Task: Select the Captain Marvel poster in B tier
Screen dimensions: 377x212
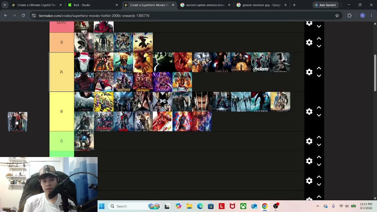Action: click(x=182, y=121)
